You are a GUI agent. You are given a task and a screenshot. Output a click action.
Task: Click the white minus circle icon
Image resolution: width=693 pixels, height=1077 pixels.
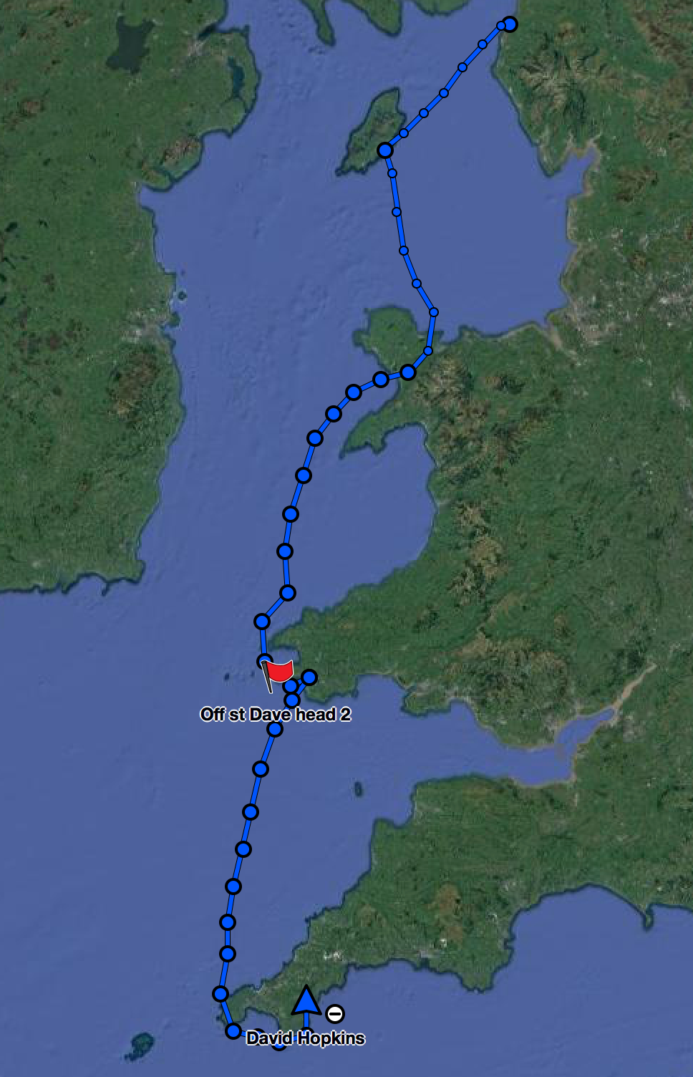click(x=335, y=1014)
